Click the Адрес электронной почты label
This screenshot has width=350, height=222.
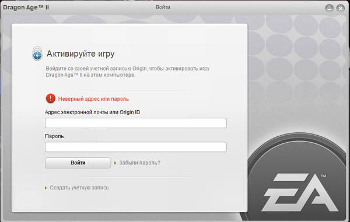pyautogui.click(x=92, y=112)
